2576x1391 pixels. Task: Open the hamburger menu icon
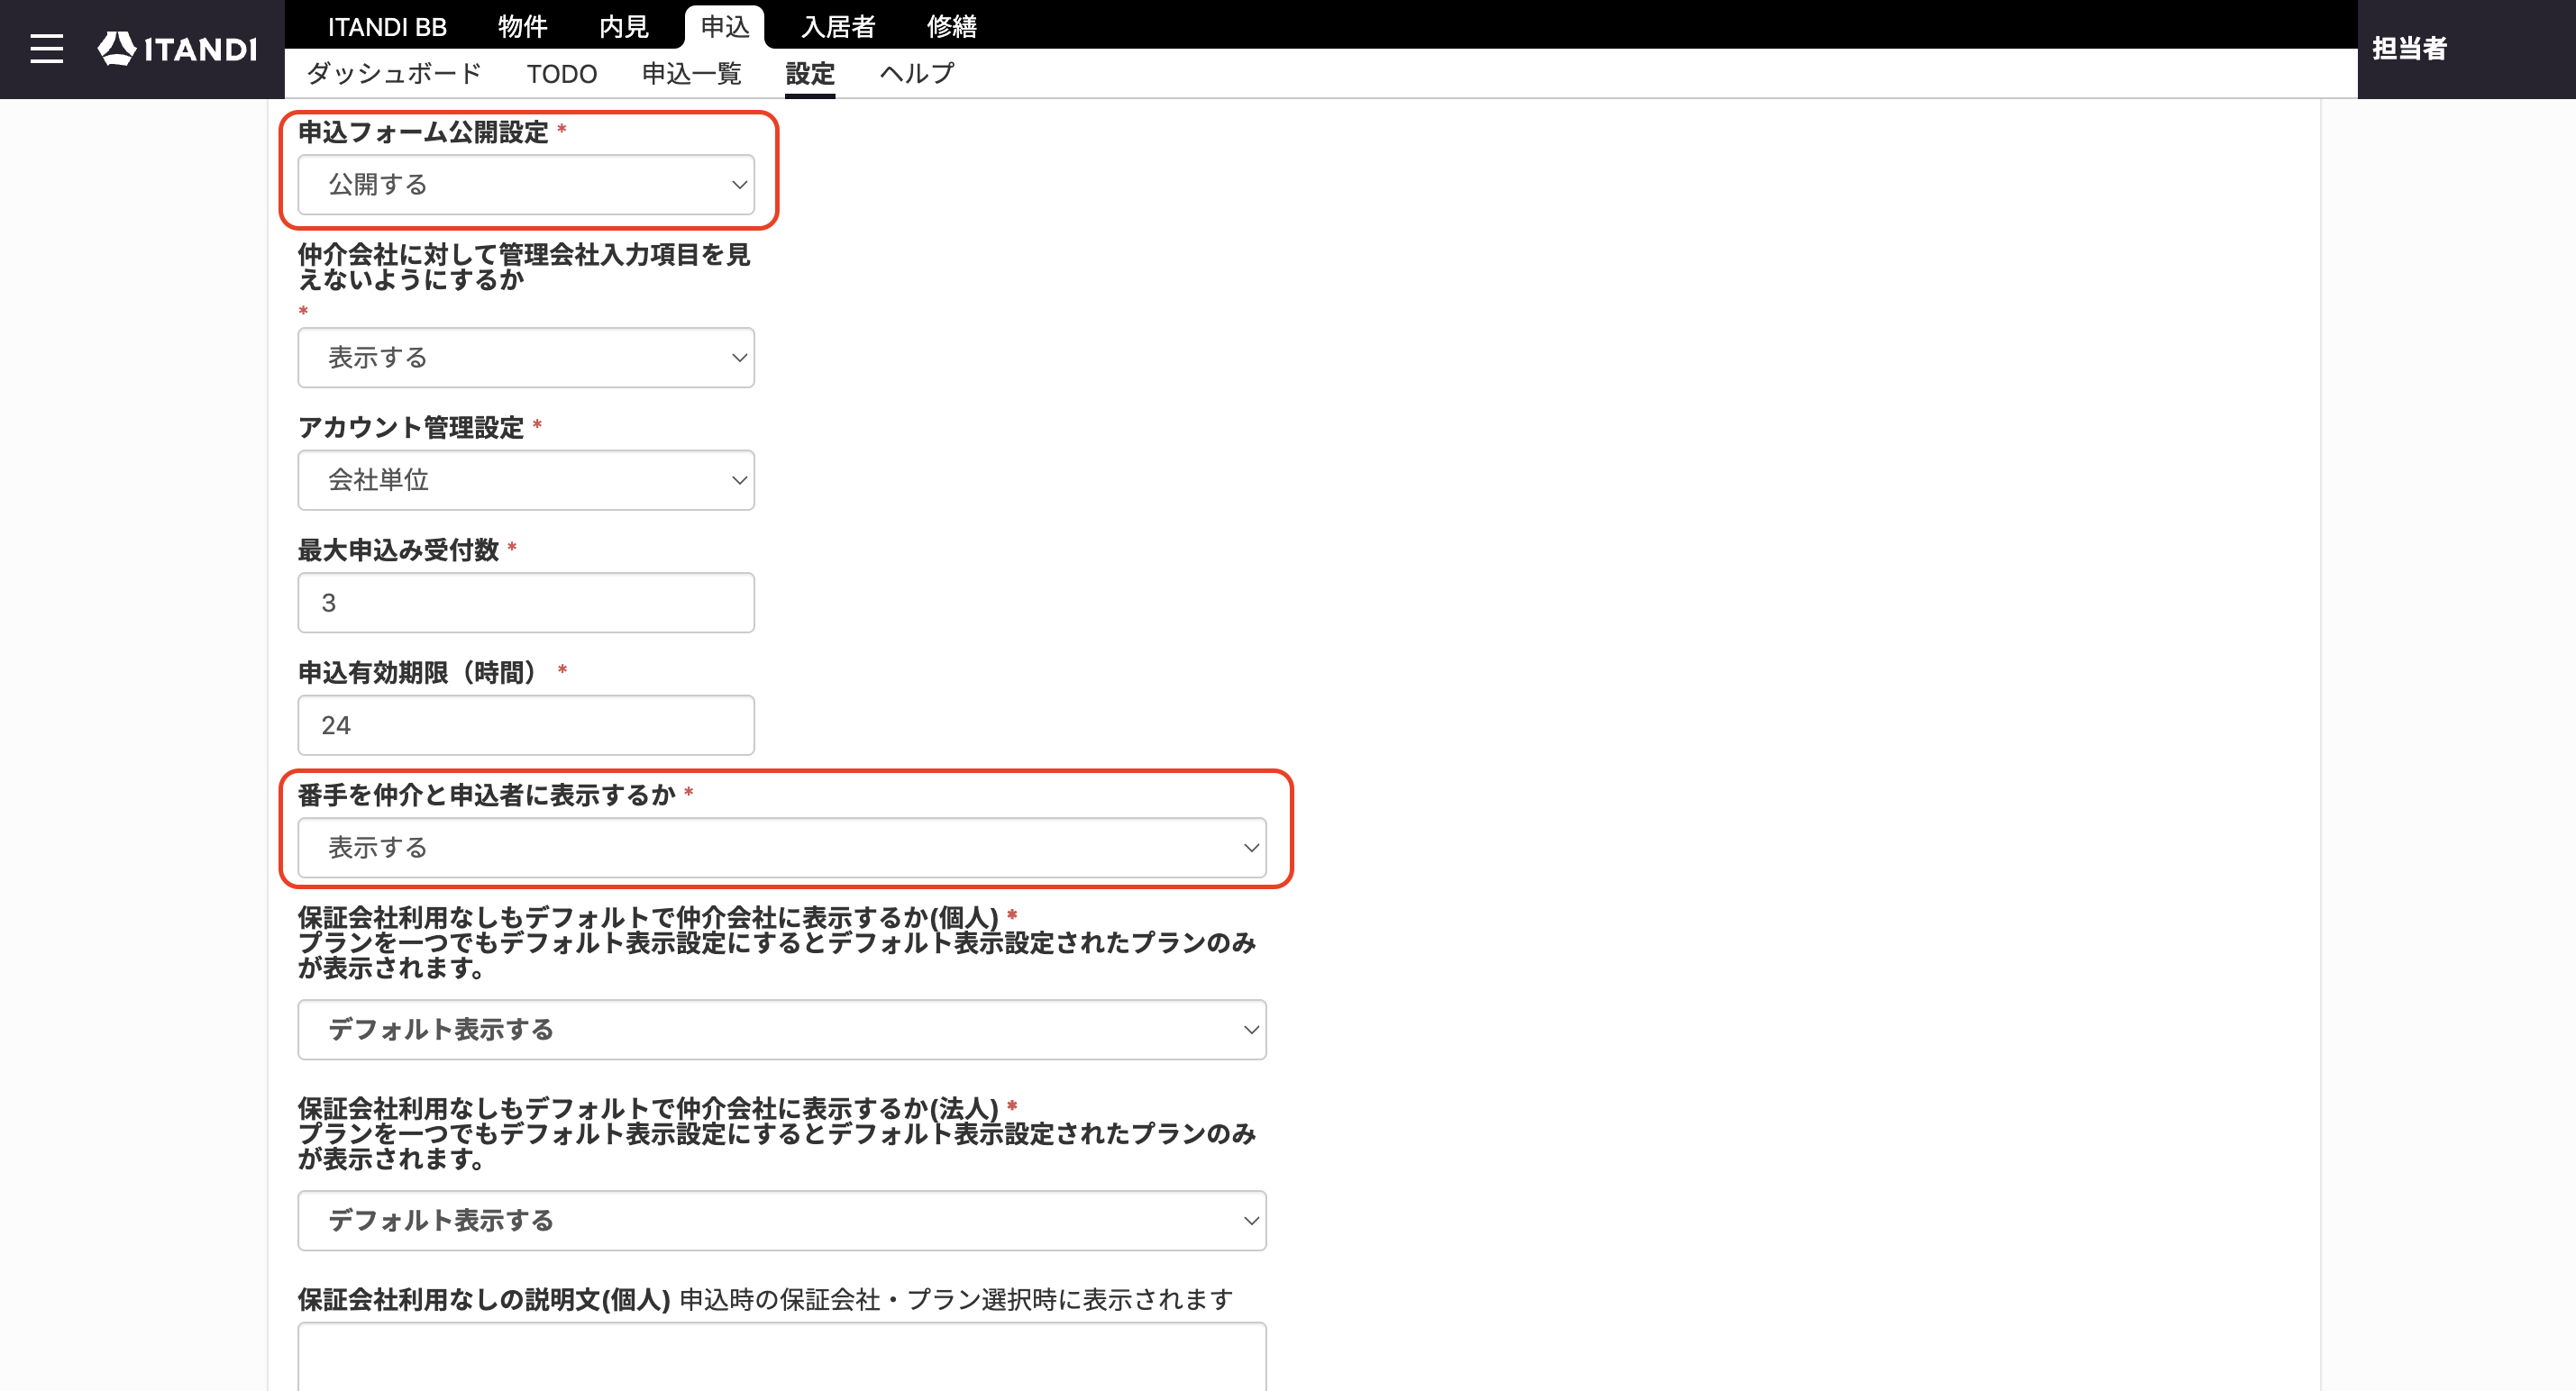pos(46,48)
